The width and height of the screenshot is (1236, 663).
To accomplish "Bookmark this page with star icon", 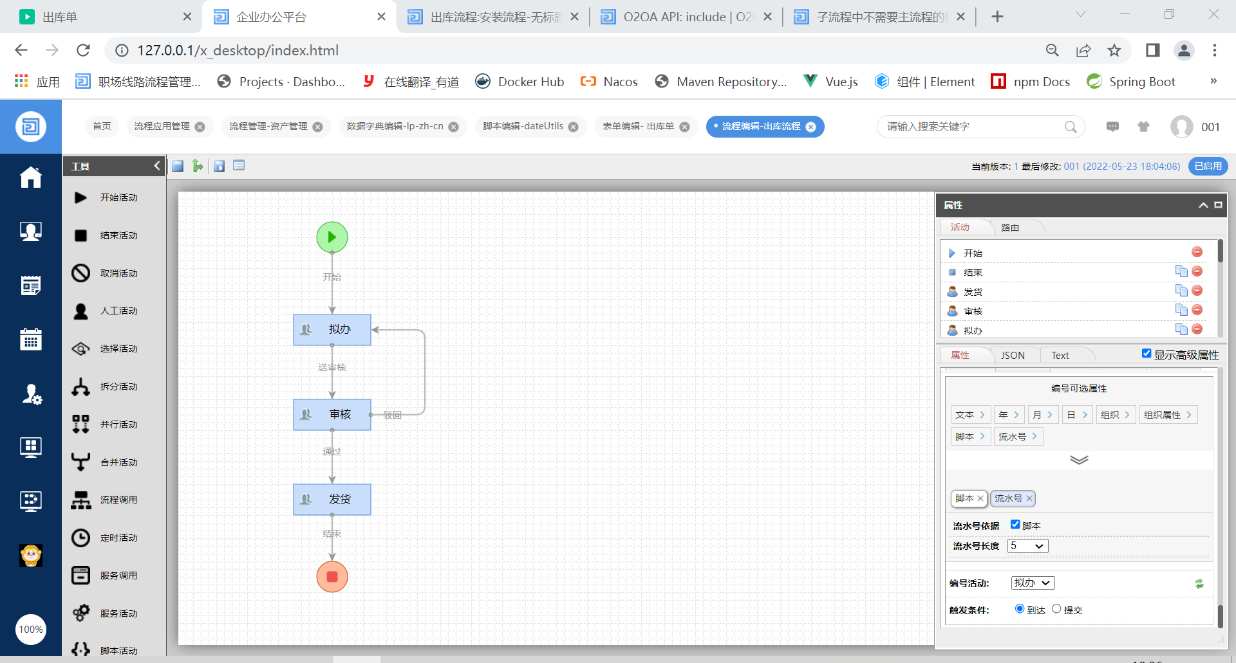I will pos(1114,50).
